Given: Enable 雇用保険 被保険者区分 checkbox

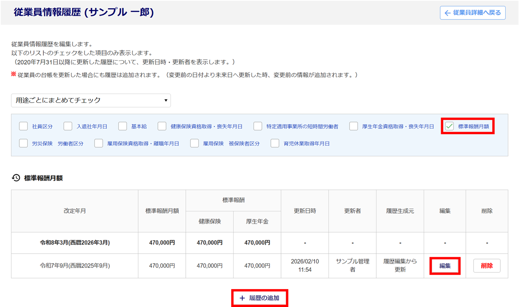Looking at the screenshot, I should (195, 143).
